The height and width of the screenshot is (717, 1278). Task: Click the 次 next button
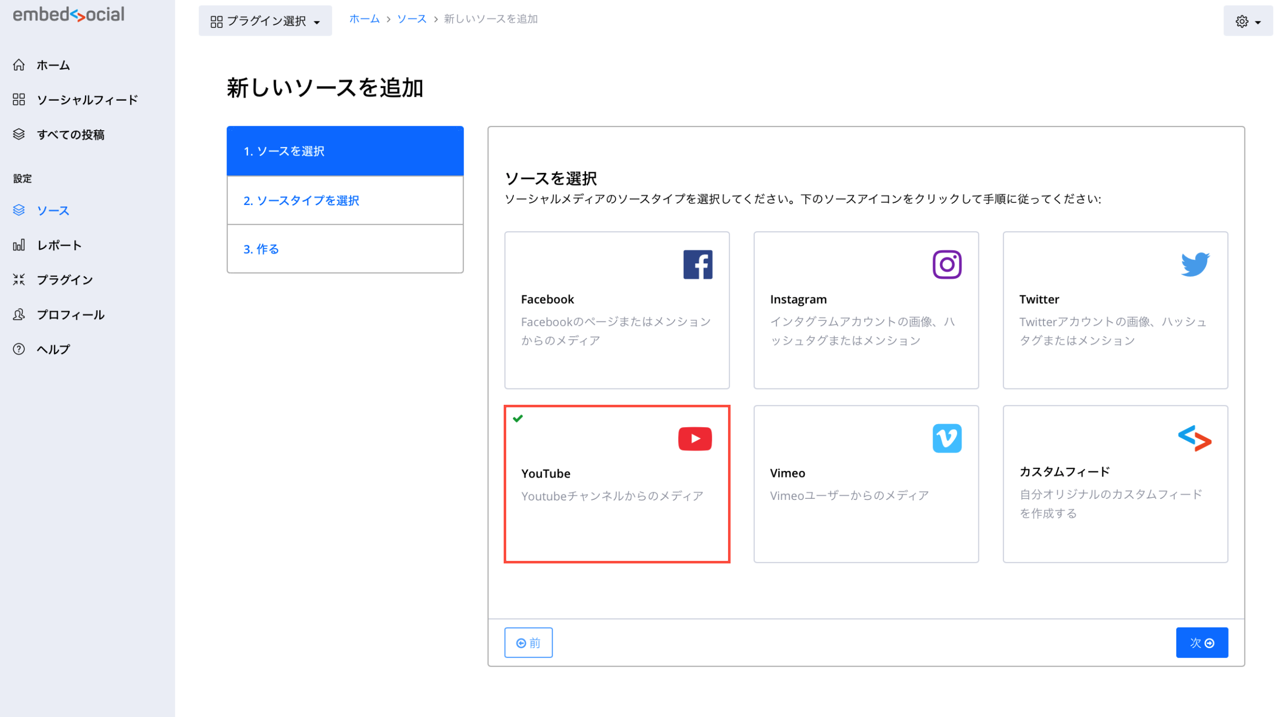point(1202,643)
